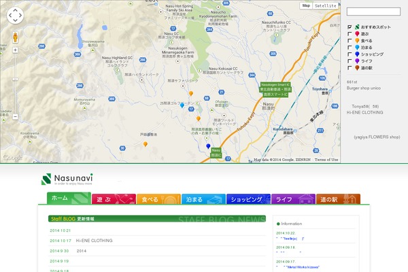Screen dimensions: 408x272
Task: Zoom in with the plus button
Action: (x=15, y=50)
